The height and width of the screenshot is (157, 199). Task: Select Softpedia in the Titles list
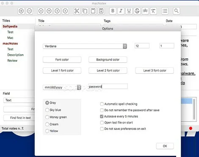pos(10,26)
